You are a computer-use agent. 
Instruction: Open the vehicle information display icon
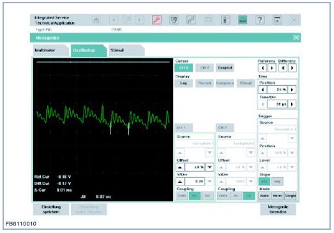tap(174, 20)
